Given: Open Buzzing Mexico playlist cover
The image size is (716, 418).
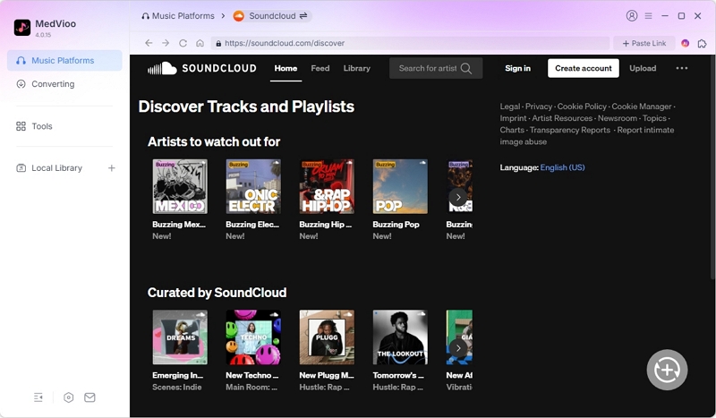Looking at the screenshot, I should pyautogui.click(x=180, y=186).
